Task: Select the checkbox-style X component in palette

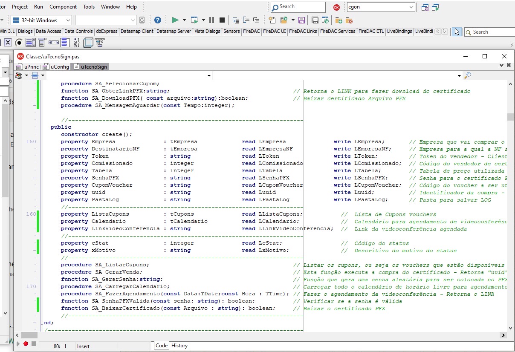Action: click(8, 43)
